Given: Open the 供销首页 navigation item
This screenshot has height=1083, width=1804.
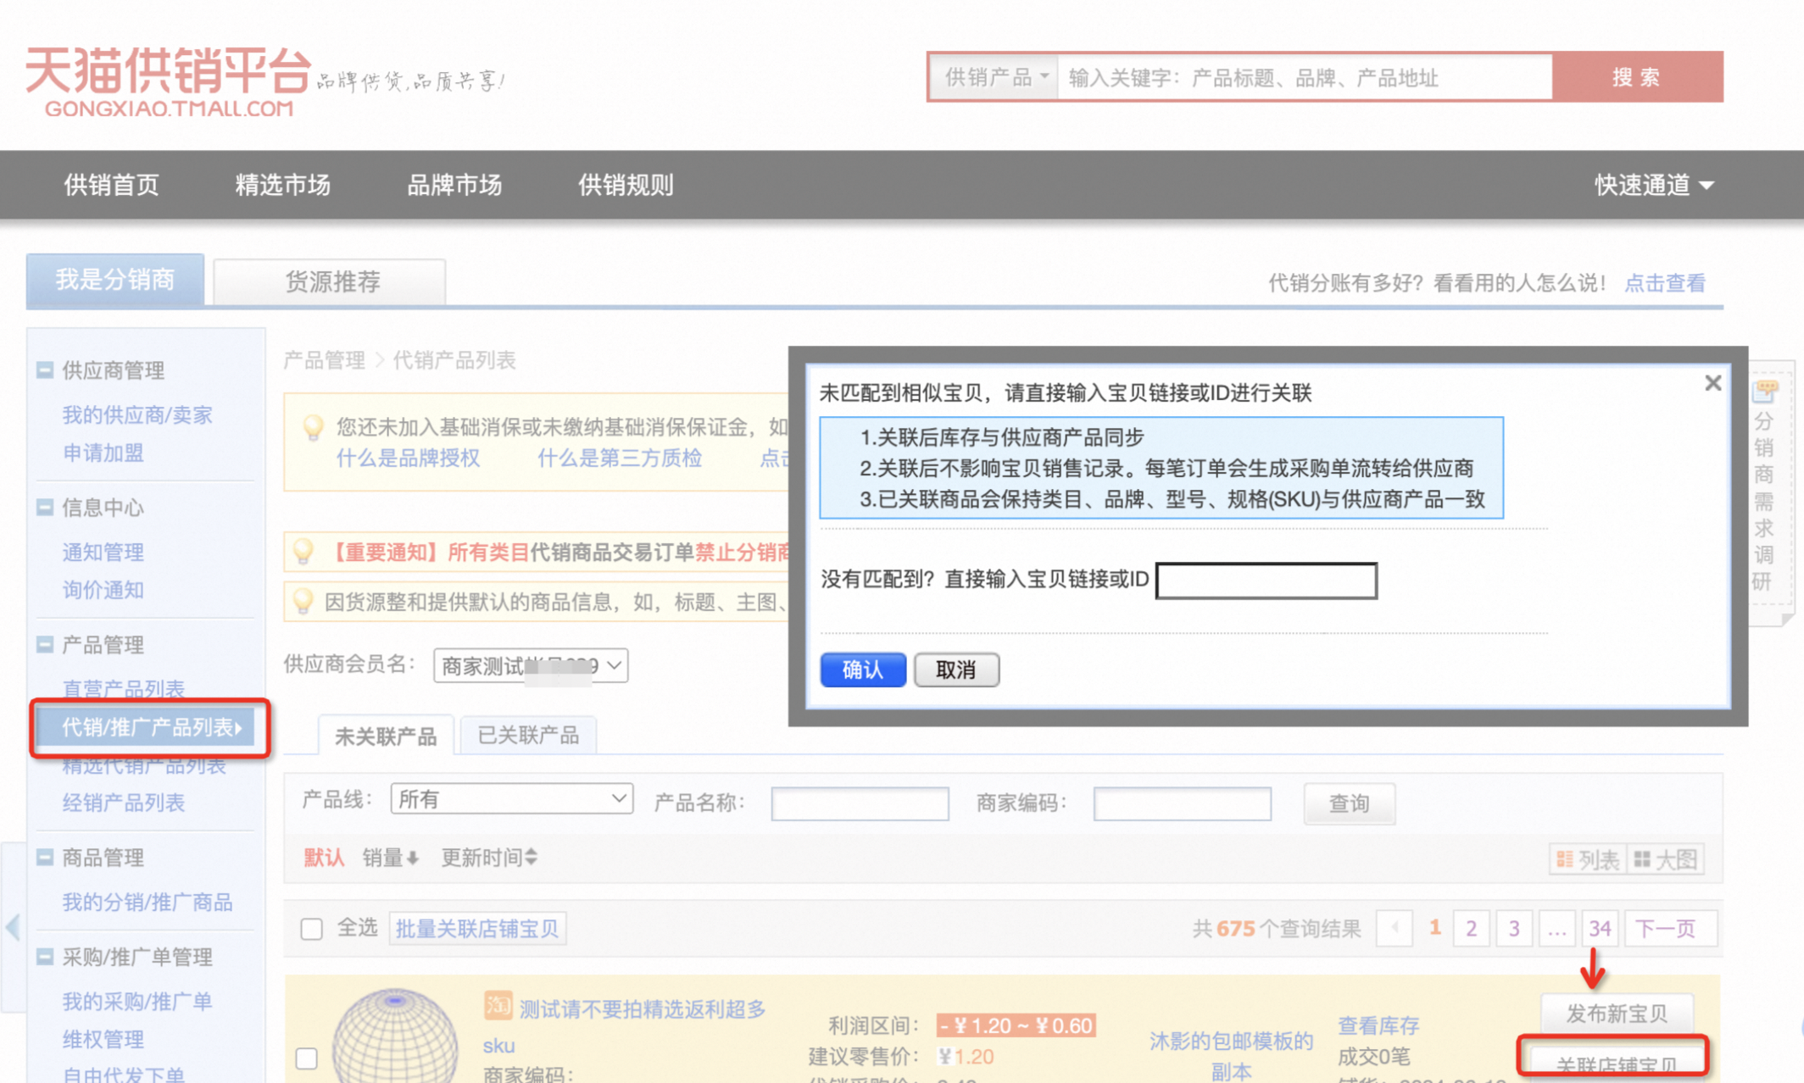Looking at the screenshot, I should pos(111,185).
